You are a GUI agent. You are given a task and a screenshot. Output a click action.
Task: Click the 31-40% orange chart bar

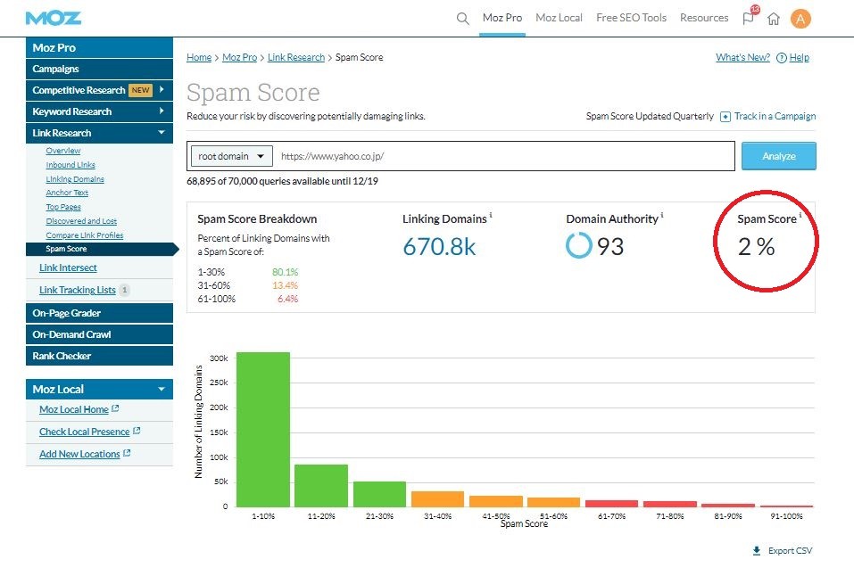(437, 499)
